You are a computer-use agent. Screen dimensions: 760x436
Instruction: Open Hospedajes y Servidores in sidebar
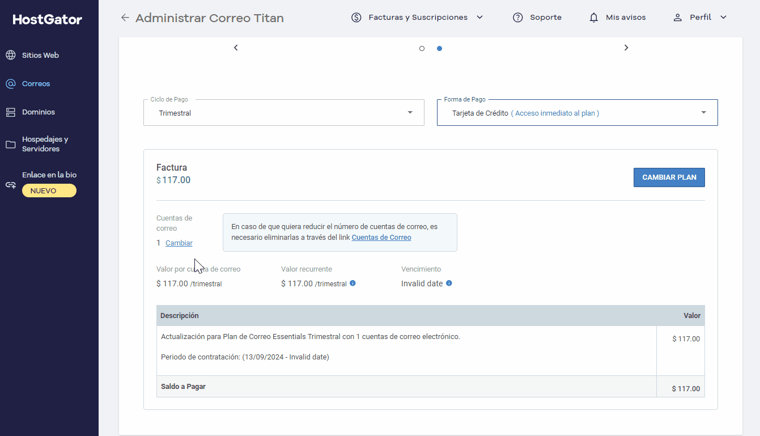45,144
